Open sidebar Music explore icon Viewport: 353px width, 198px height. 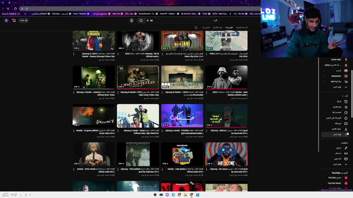coord(346,148)
